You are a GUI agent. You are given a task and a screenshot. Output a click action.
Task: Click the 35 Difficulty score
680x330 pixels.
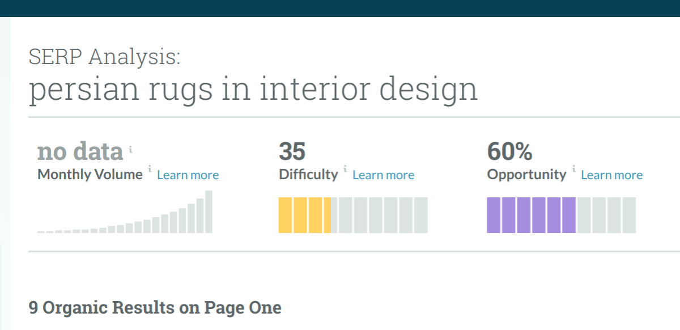tap(292, 151)
